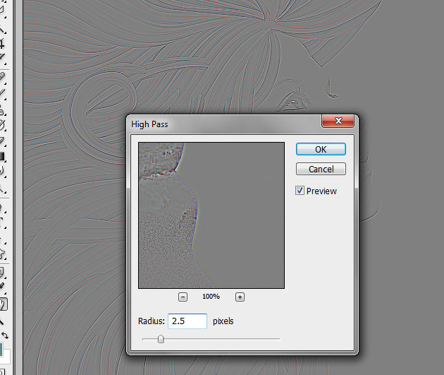Click the 100% preview zoom label
This screenshot has height=375, width=444.
click(211, 297)
